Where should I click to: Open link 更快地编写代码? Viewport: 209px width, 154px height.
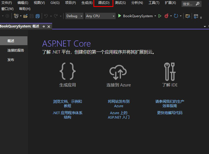click(x=170, y=113)
